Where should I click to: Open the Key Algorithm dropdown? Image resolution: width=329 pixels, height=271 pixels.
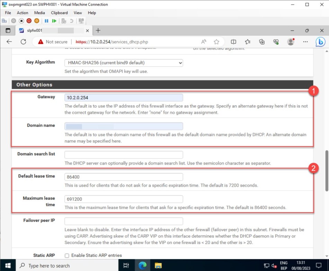tap(180, 63)
